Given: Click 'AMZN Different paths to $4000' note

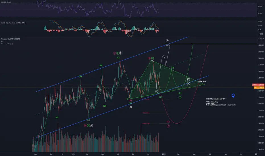Looking at the screenshot, I should 216,99.
